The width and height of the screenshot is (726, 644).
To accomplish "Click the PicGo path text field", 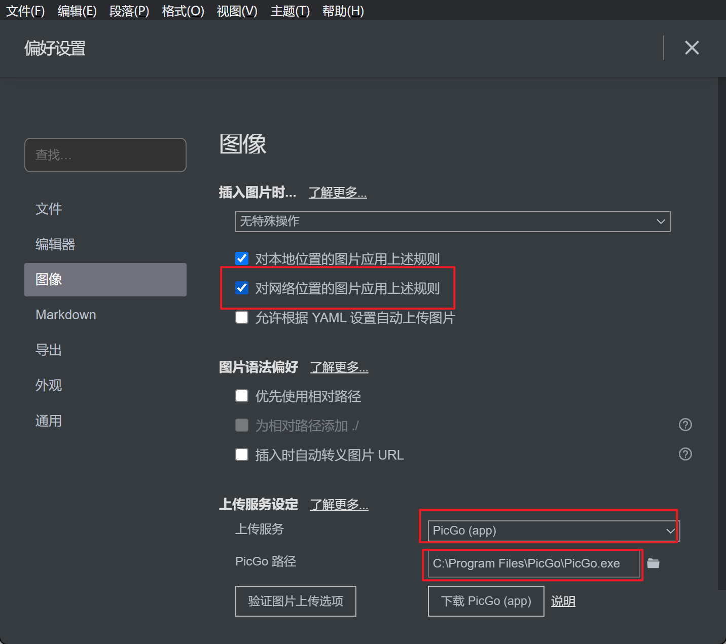I will pyautogui.click(x=534, y=563).
